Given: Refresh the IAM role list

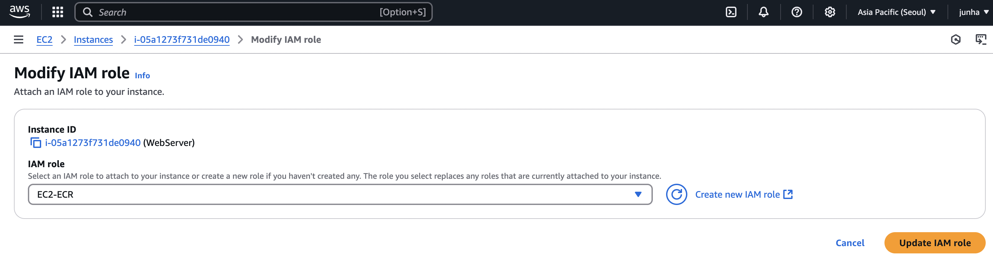Looking at the screenshot, I should point(676,194).
